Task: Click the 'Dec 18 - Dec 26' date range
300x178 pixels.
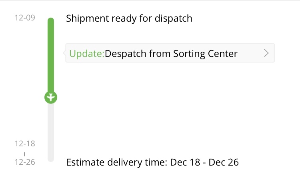Action: (204, 162)
